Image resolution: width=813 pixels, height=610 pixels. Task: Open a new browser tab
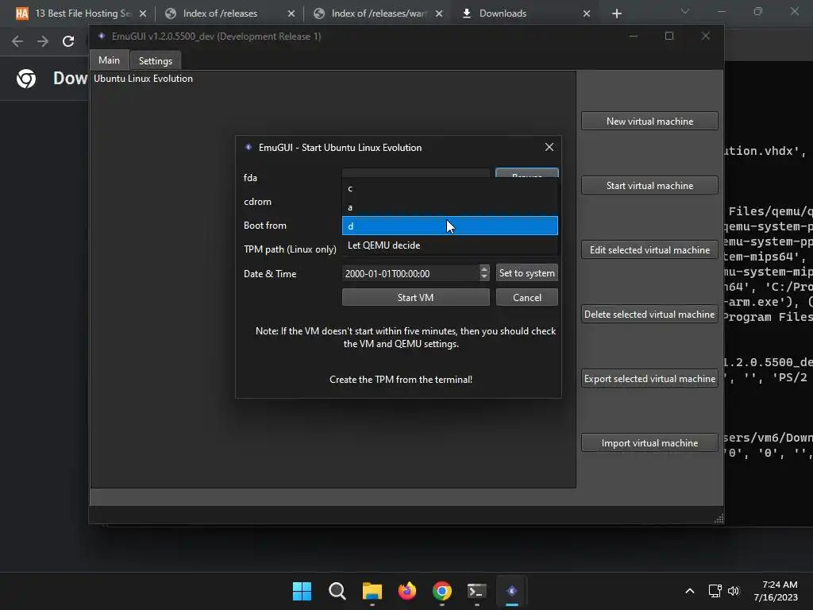tap(616, 14)
